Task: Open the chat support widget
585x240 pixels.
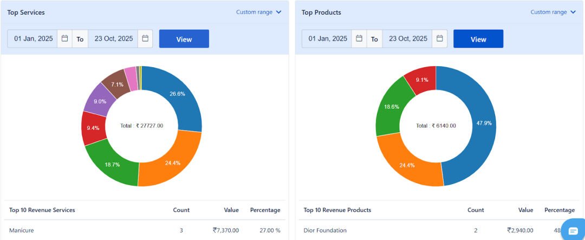Action: click(x=573, y=230)
